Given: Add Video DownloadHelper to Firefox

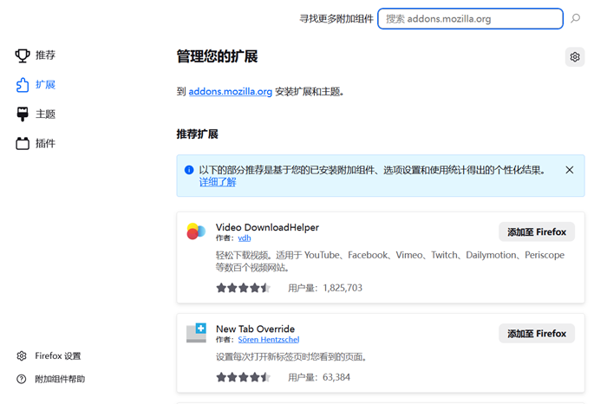Looking at the screenshot, I should (x=537, y=231).
